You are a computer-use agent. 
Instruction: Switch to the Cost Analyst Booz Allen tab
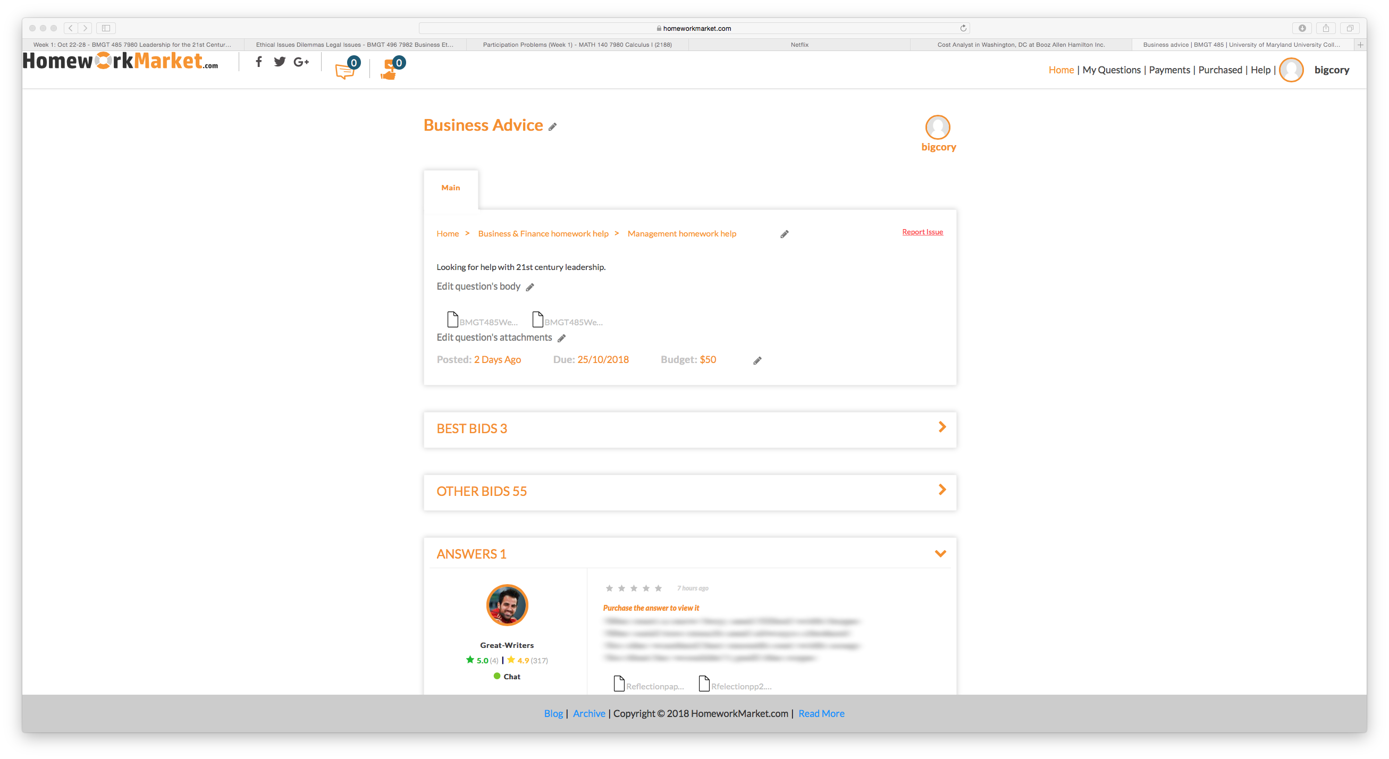1021,45
